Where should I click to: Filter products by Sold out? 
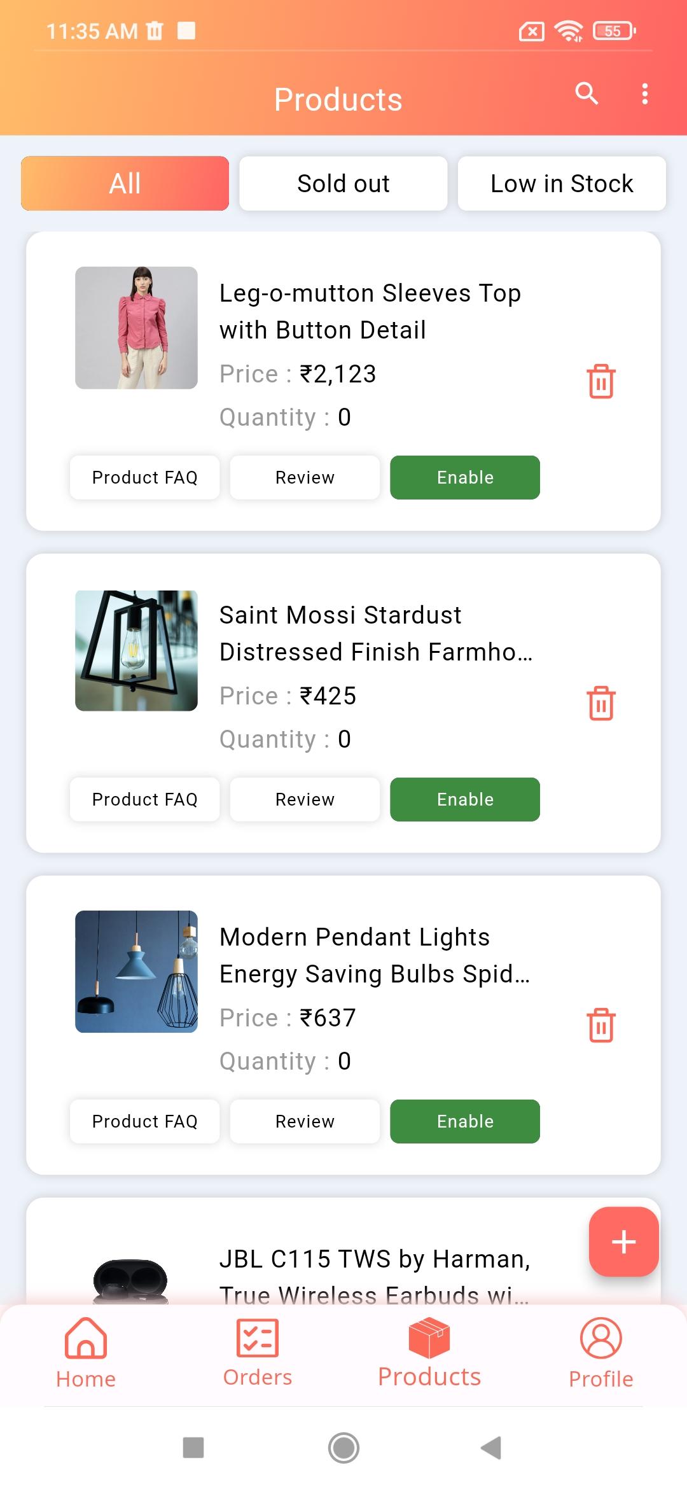click(343, 183)
